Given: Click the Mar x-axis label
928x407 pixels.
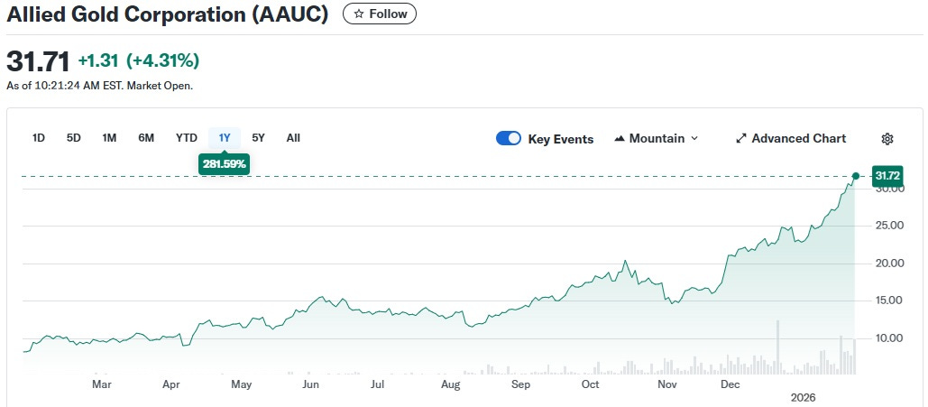Looking at the screenshot, I should (x=102, y=384).
